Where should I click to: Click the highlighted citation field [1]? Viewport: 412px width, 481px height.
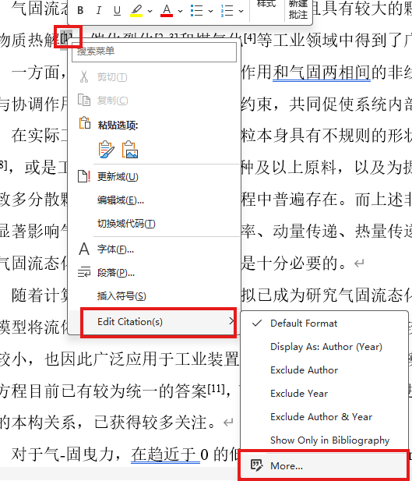click(x=66, y=38)
